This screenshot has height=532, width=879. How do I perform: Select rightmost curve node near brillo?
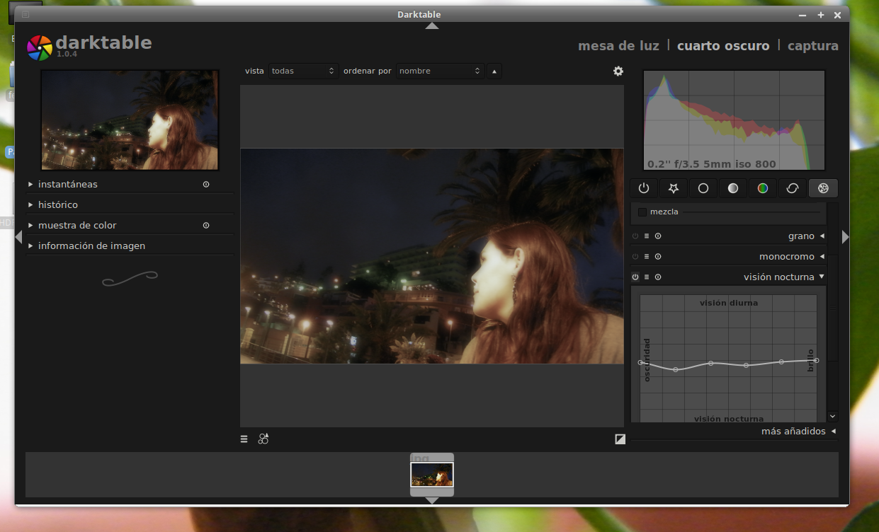click(816, 360)
